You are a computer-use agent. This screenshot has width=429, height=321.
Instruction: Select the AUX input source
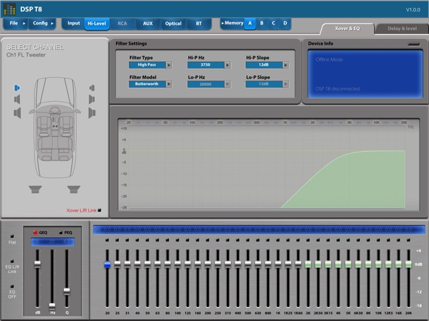pos(147,24)
